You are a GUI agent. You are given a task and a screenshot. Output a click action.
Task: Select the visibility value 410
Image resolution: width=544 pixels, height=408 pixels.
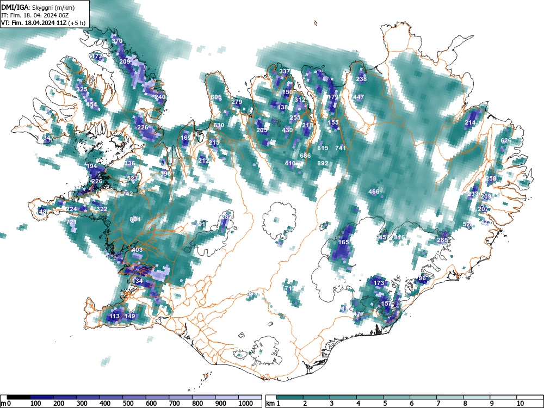point(290,163)
